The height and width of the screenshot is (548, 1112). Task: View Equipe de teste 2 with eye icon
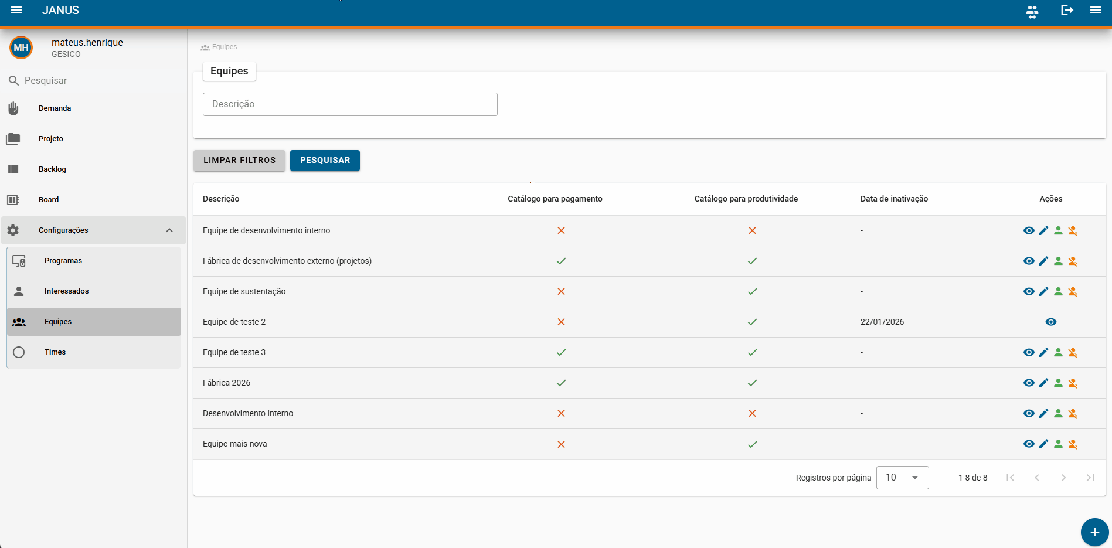(1051, 322)
